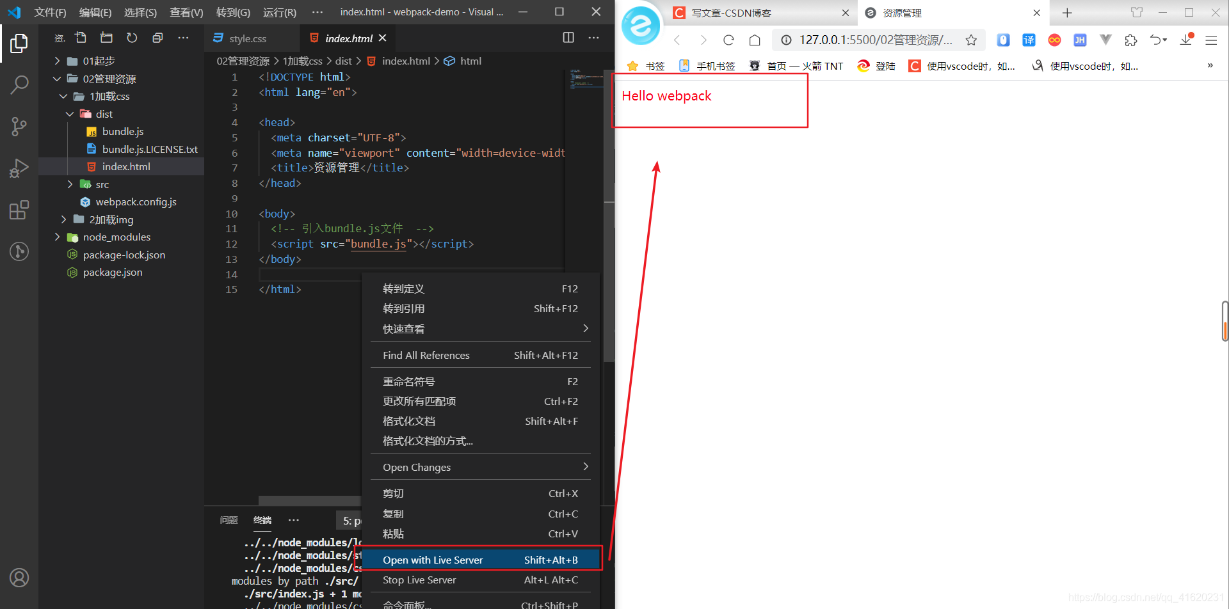Viewport: 1229px width, 609px height.
Task: Go to browser home page
Action: pos(755,40)
